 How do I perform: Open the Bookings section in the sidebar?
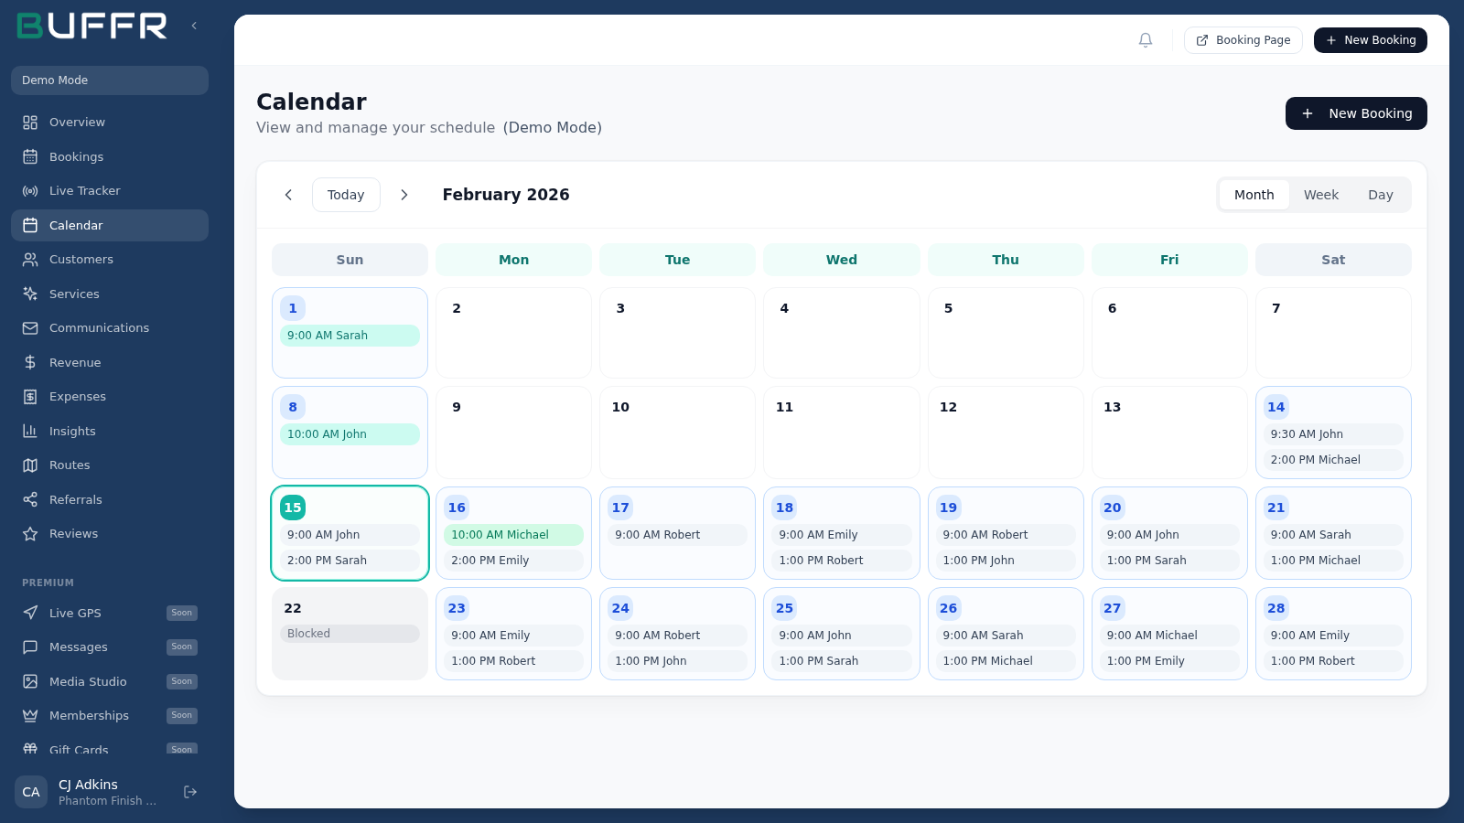point(76,156)
